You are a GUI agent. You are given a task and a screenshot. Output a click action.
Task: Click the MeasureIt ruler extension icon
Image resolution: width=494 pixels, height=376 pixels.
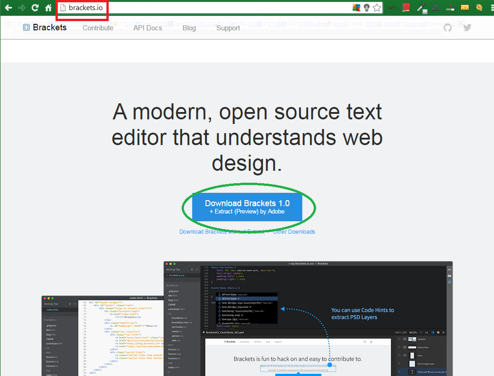coord(465,7)
